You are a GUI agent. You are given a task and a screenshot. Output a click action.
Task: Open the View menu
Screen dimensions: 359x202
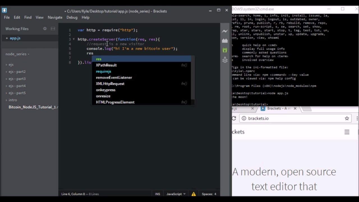pos(40,17)
